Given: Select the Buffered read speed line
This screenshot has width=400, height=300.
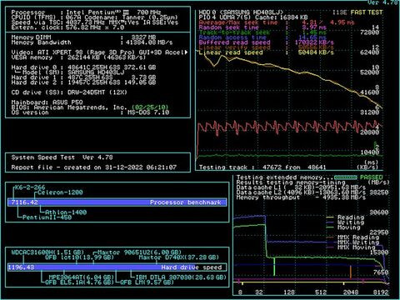Looking at the screenshot, I should point(266,42).
